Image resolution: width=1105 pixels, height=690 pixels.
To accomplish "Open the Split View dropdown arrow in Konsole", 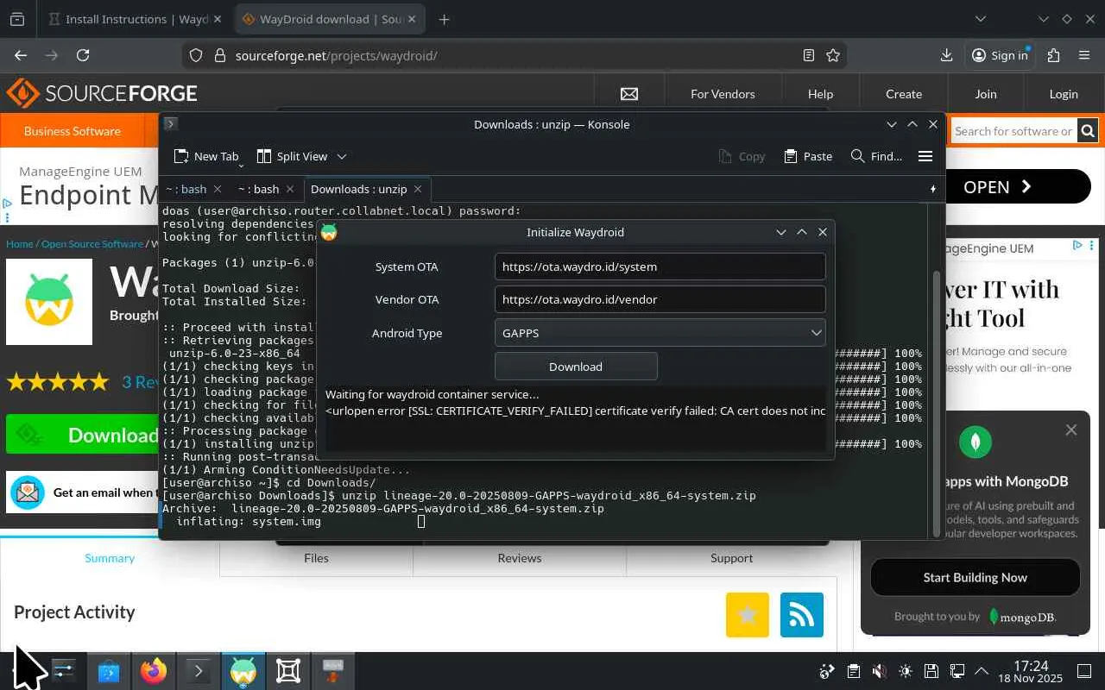I will 342,156.
